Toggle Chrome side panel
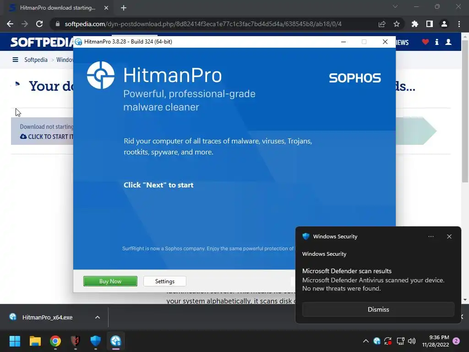 pyautogui.click(x=429, y=24)
